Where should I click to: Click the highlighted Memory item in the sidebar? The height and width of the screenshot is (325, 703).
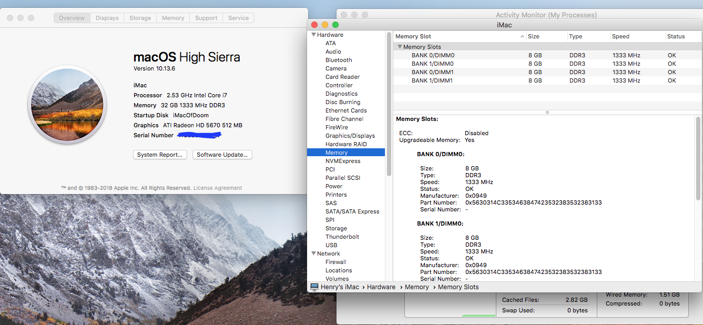346,153
